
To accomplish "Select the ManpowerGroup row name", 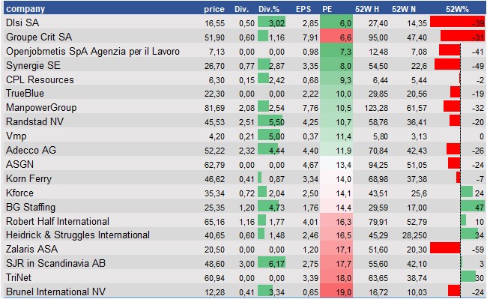I will pos(41,108).
